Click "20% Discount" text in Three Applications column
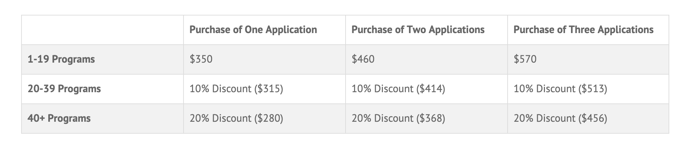 [x=544, y=118]
